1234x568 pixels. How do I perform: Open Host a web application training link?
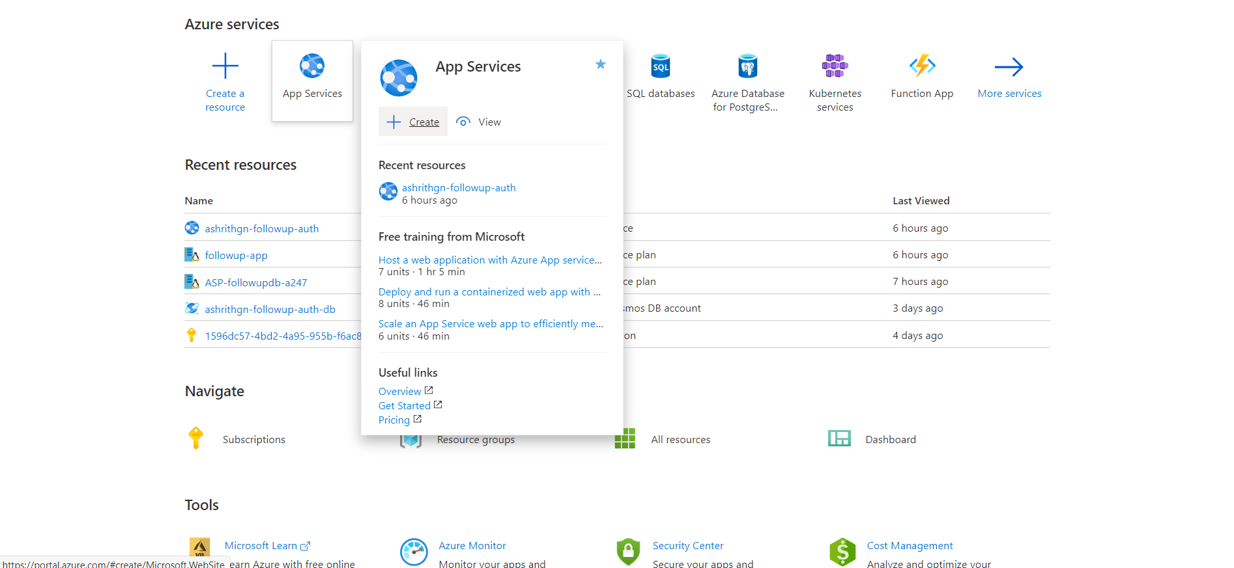[490, 260]
